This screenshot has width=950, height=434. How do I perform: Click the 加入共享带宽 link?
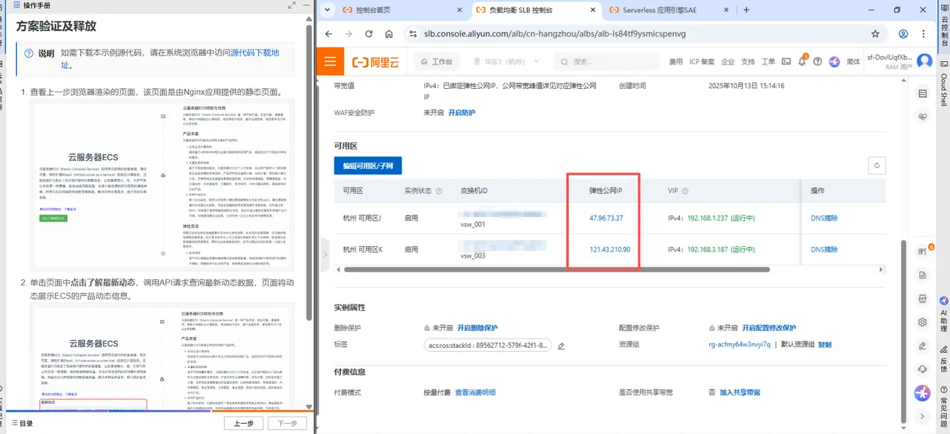coord(740,393)
